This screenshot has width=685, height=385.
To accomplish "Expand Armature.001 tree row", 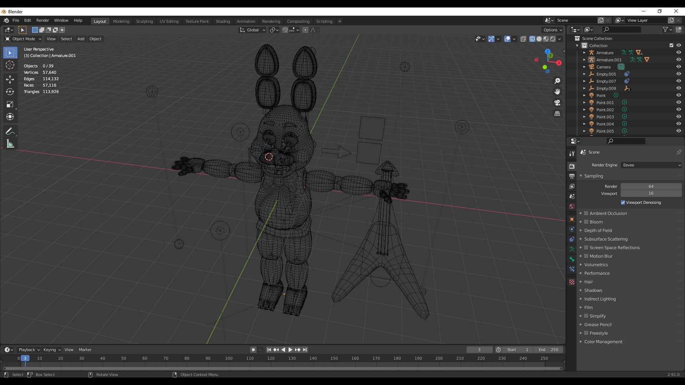I will [x=584, y=60].
